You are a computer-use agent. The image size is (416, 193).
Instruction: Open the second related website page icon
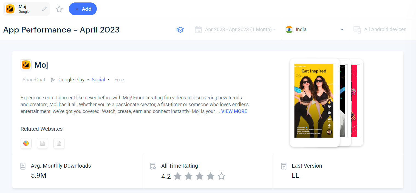tap(43, 143)
